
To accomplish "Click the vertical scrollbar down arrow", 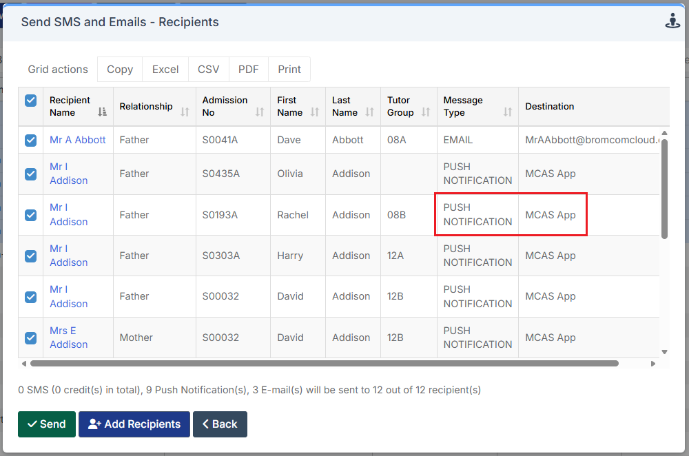I will point(664,352).
